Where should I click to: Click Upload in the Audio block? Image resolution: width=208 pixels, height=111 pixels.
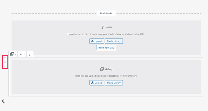97,41
